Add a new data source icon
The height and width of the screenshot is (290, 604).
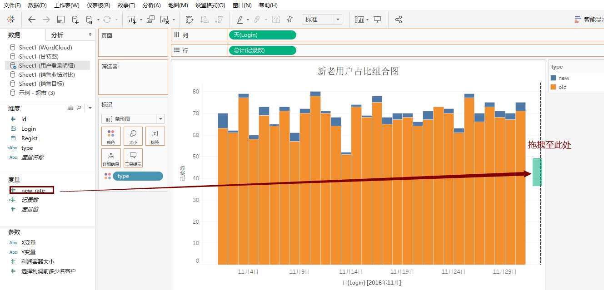[x=75, y=20]
